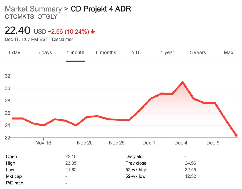The height and width of the screenshot is (189, 242).
Task: Select the 5 days range tab
Action: pyautogui.click(x=45, y=52)
